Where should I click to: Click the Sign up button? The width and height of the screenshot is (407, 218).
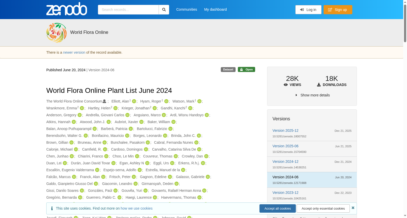pos(338,10)
